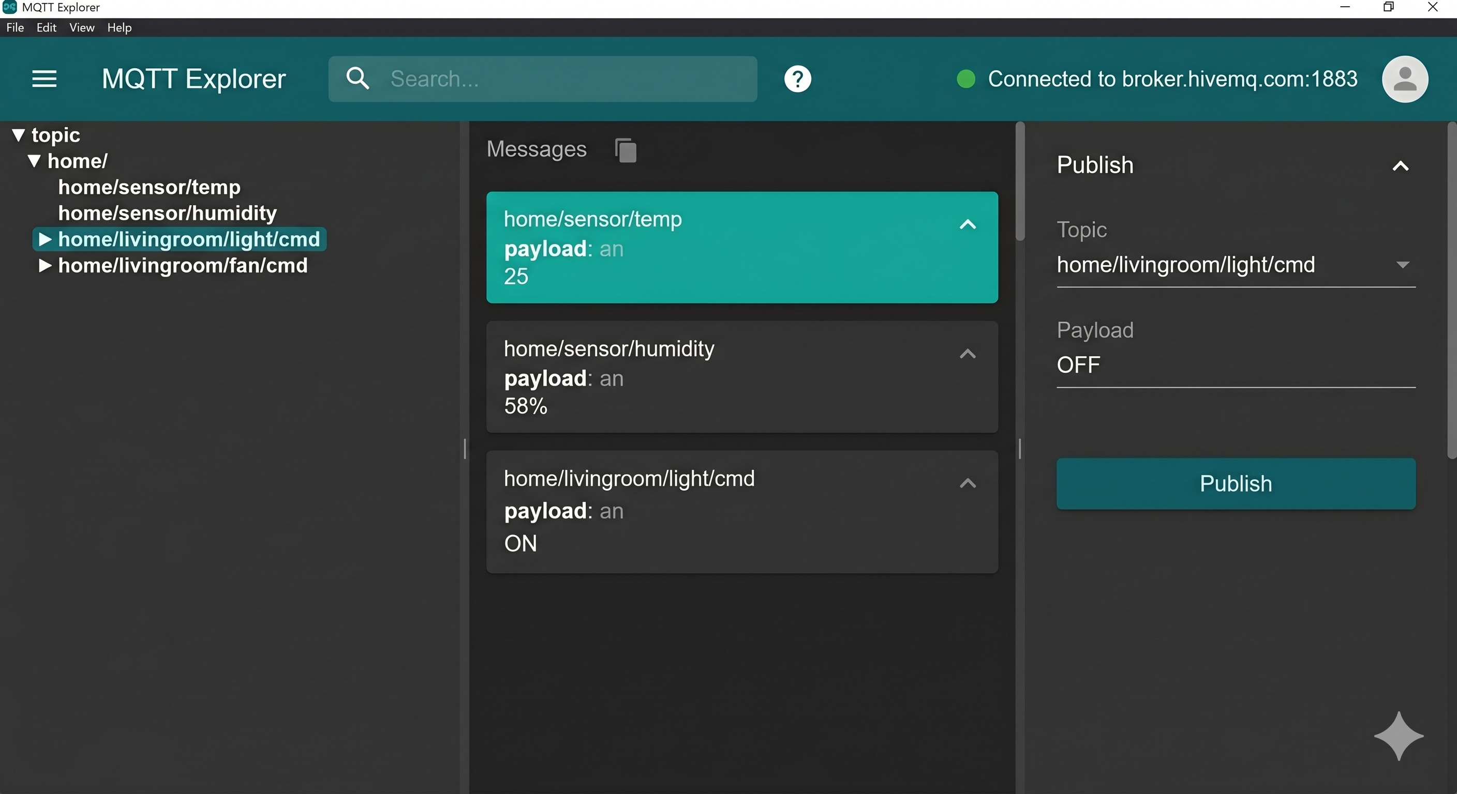
Task: Collapse the home/ tree node
Action: (x=35, y=161)
